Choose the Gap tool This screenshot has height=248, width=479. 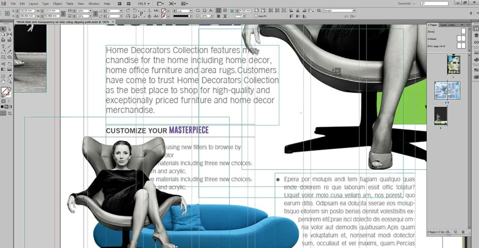[x=10, y=34]
